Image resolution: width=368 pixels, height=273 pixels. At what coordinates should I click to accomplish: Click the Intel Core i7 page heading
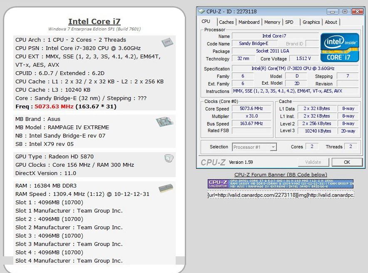click(x=94, y=22)
